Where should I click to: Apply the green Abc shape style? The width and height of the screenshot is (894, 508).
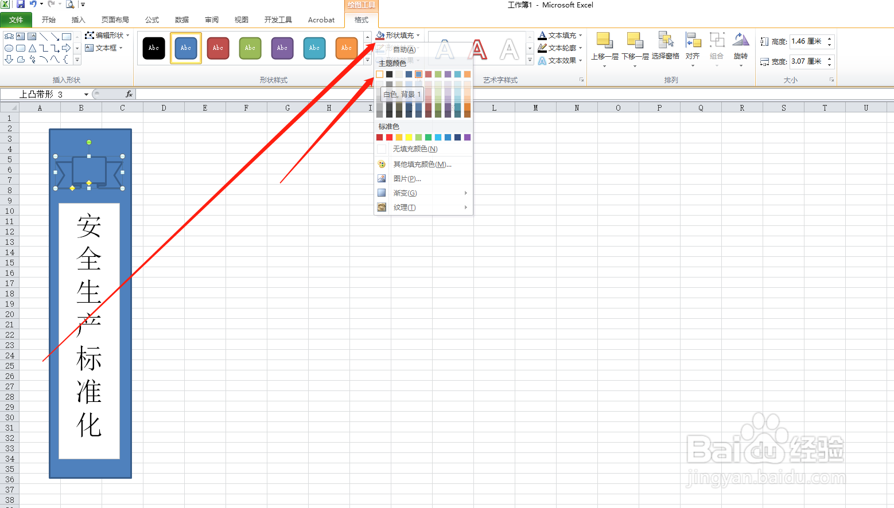tap(250, 48)
